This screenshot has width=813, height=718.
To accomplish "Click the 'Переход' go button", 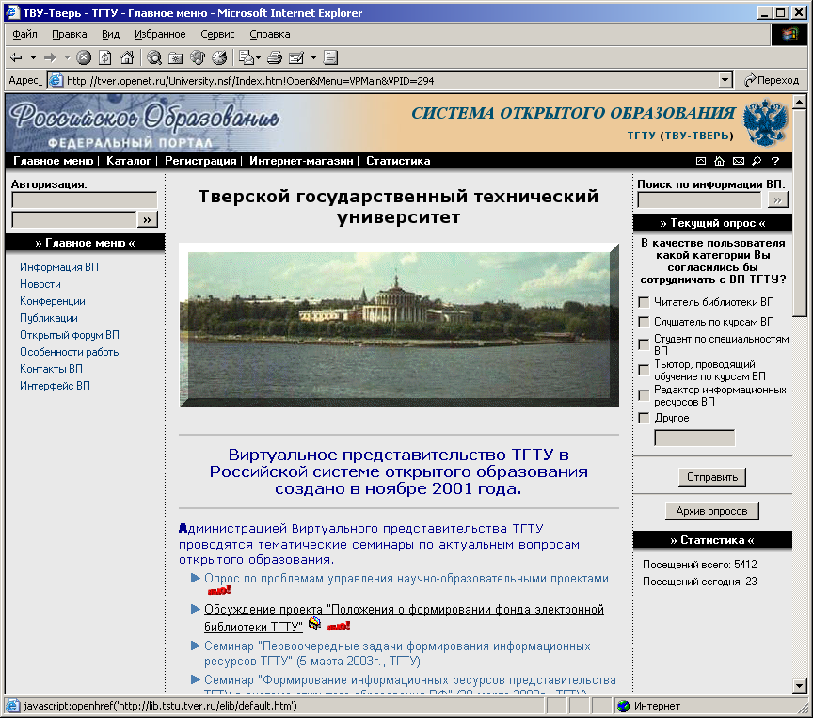I will tap(772, 80).
